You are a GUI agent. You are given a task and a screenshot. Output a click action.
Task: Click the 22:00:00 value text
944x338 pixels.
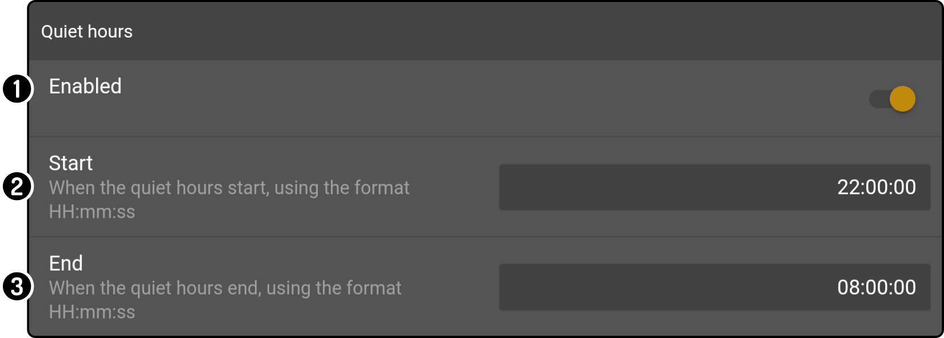(x=877, y=188)
